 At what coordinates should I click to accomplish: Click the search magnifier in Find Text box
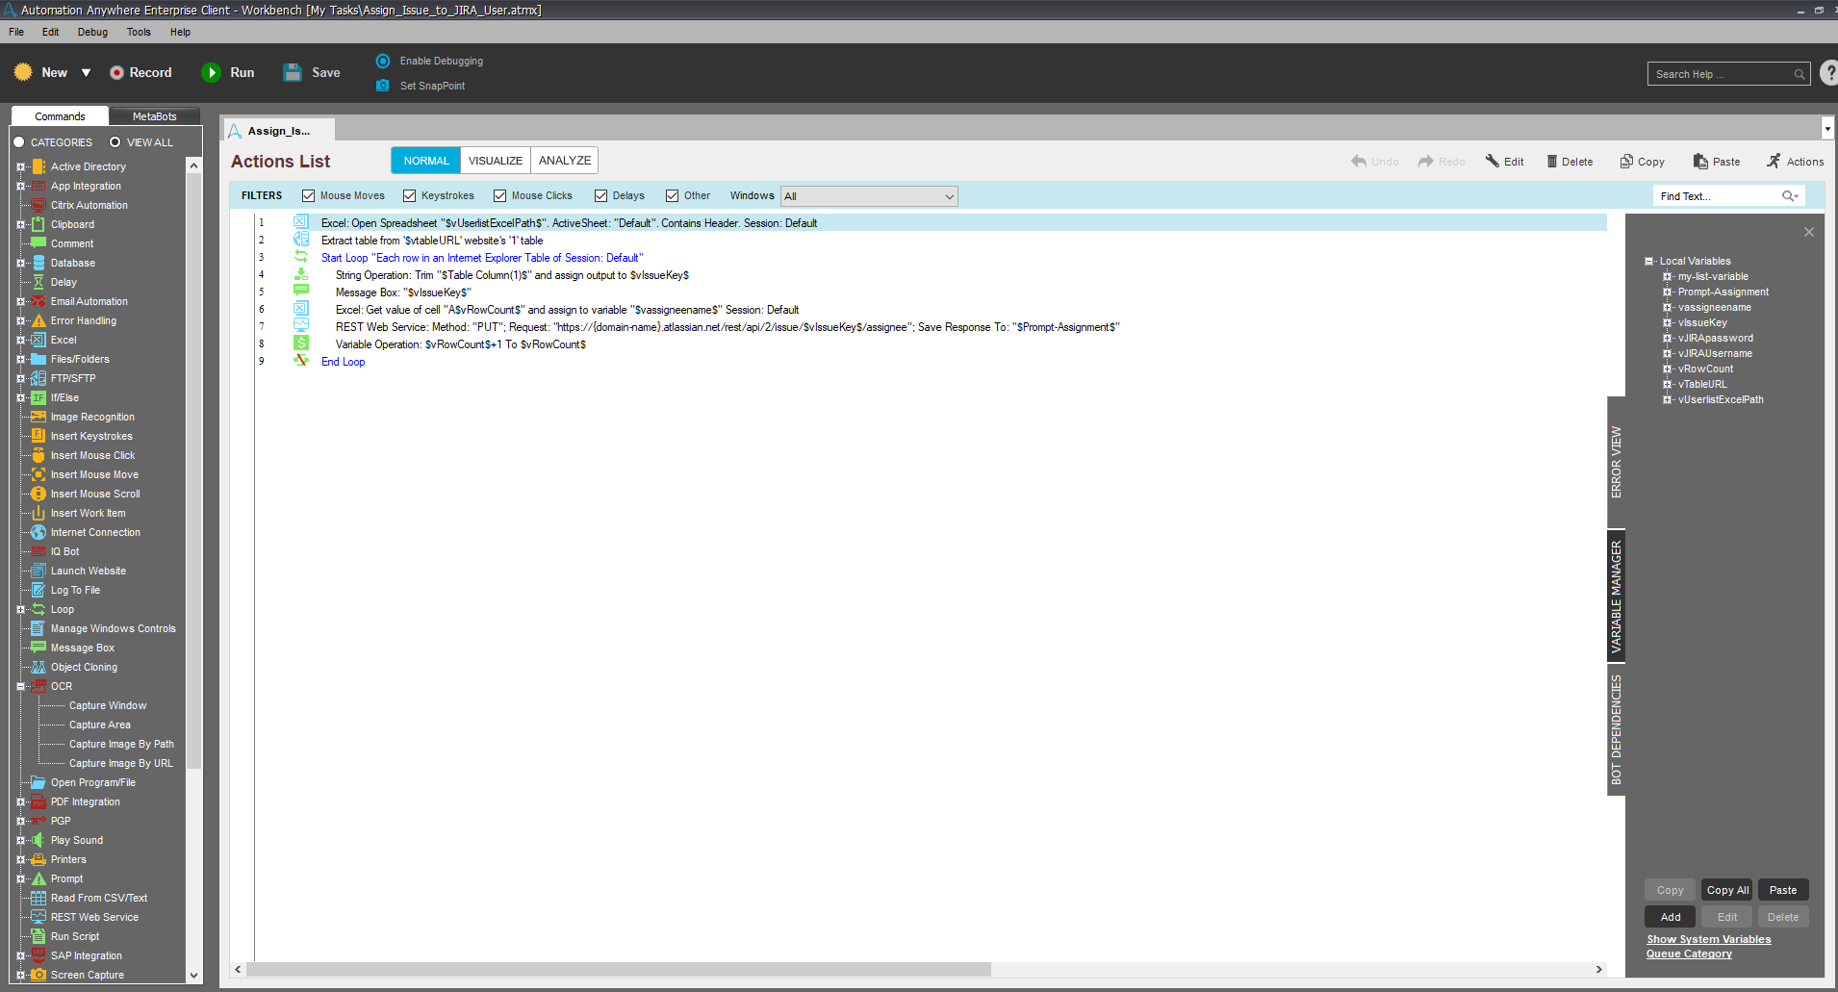tap(1789, 196)
